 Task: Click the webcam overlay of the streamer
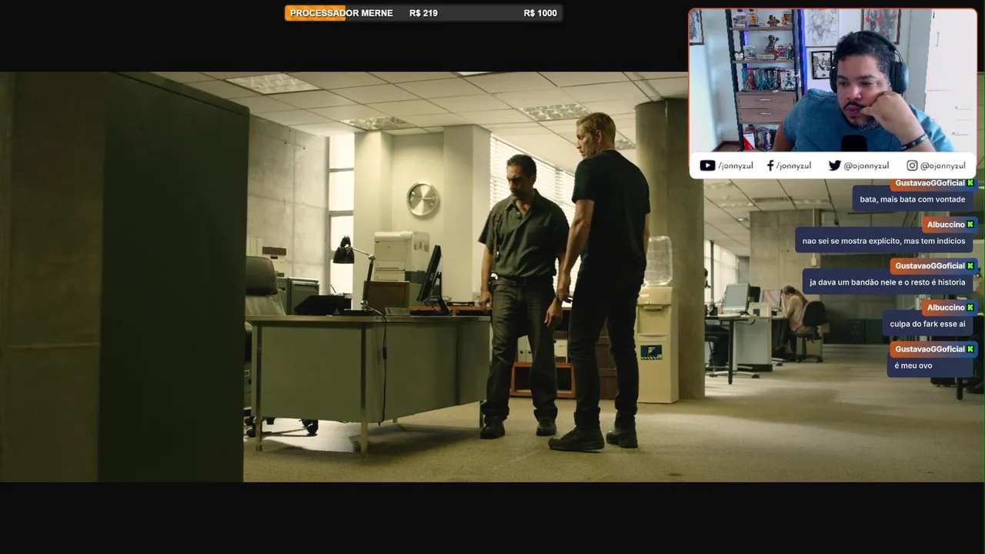click(833, 80)
